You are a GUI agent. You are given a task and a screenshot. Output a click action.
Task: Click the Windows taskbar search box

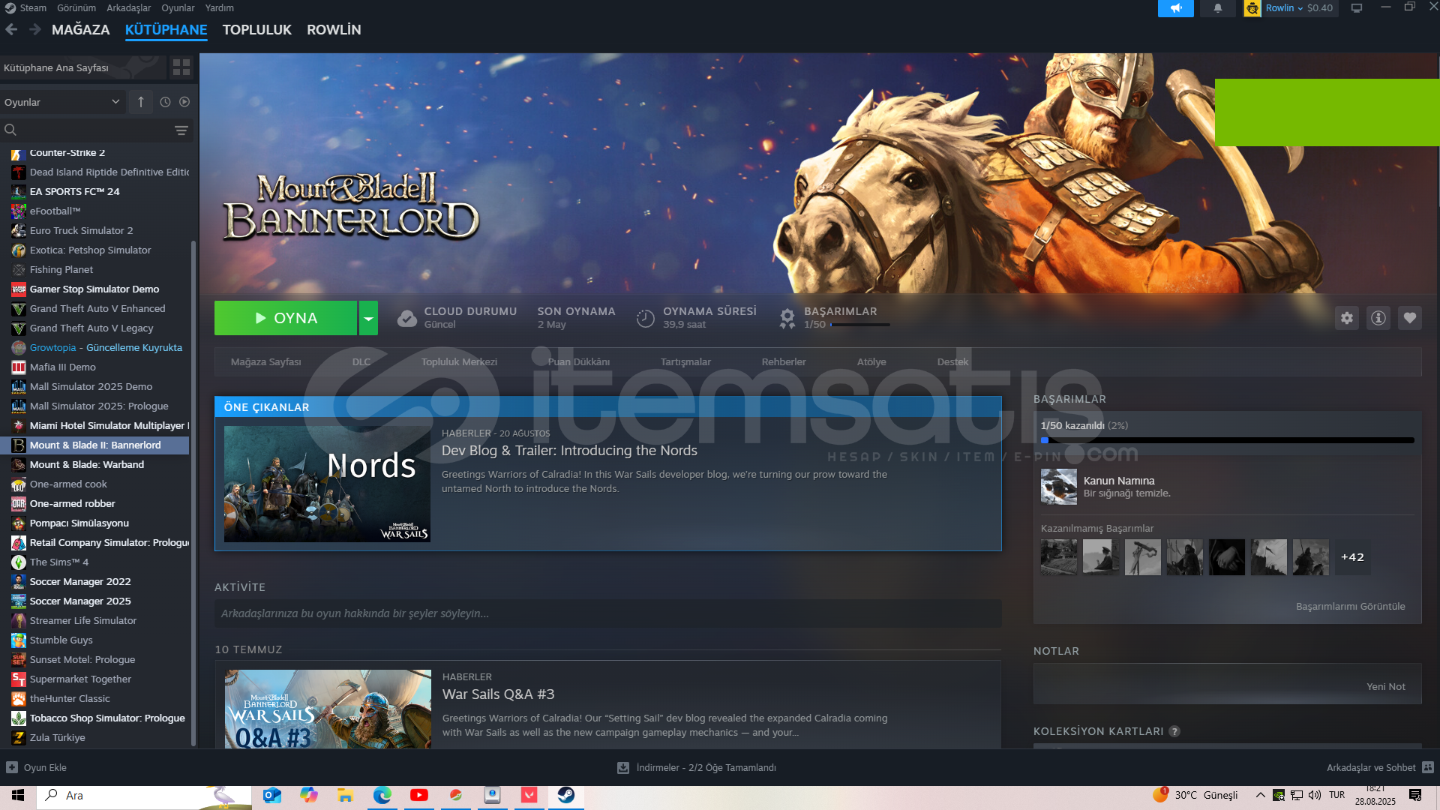tap(144, 795)
